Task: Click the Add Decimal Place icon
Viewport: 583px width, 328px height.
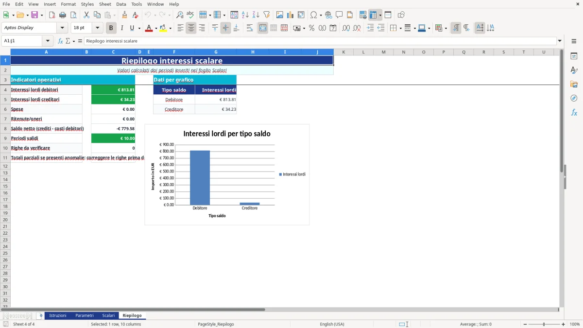Action: 346,28
